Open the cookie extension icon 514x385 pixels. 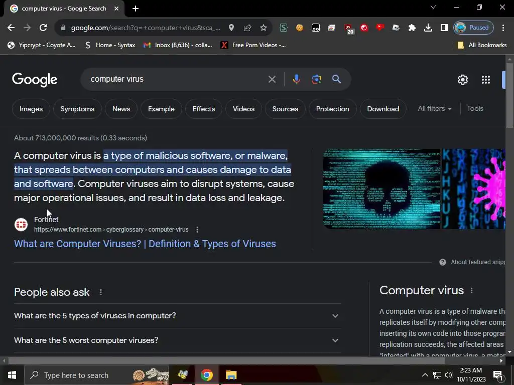(x=299, y=28)
